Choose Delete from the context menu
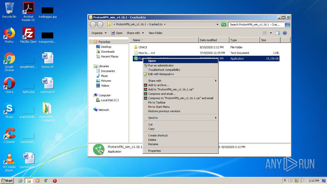 coord(180,140)
